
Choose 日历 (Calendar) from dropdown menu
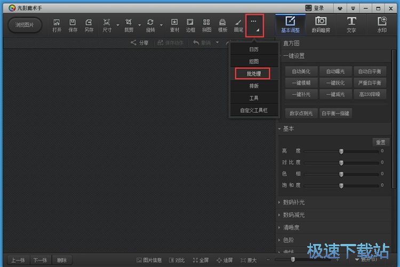tap(254, 49)
